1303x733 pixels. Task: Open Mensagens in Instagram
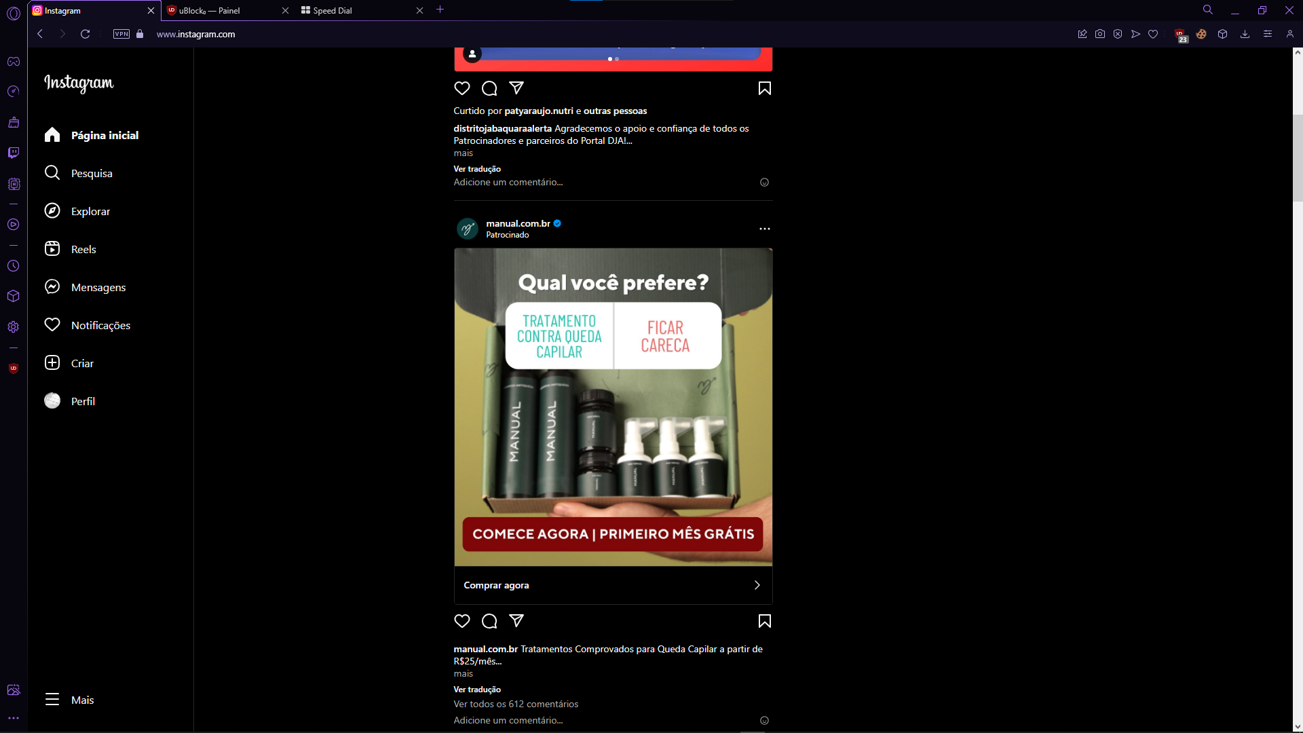click(x=98, y=287)
